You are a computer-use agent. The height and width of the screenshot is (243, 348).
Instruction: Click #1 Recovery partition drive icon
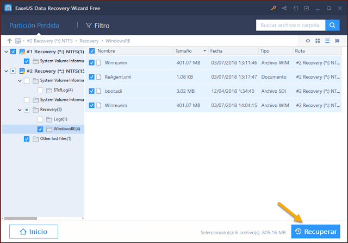pos(22,52)
